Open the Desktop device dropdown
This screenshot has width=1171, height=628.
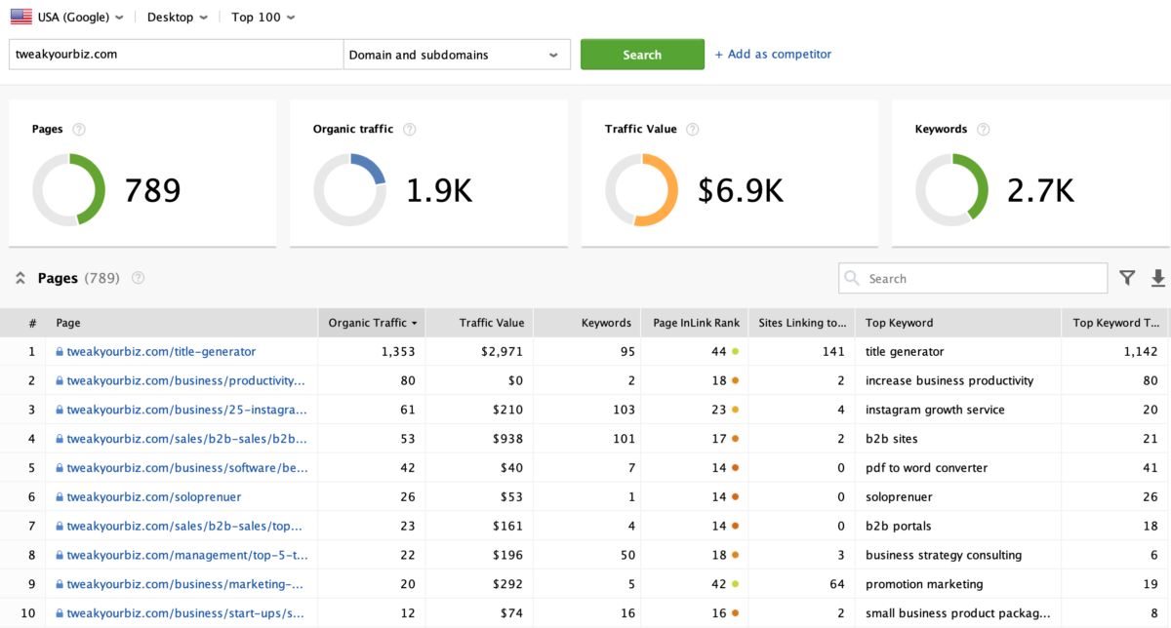click(x=178, y=18)
